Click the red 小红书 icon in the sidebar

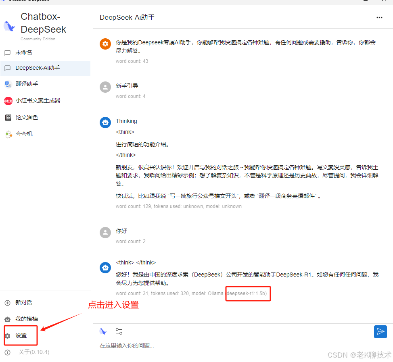tap(8, 101)
